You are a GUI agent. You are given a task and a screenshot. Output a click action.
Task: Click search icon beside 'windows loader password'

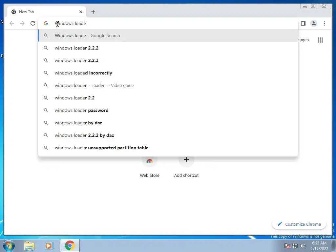(x=46, y=110)
